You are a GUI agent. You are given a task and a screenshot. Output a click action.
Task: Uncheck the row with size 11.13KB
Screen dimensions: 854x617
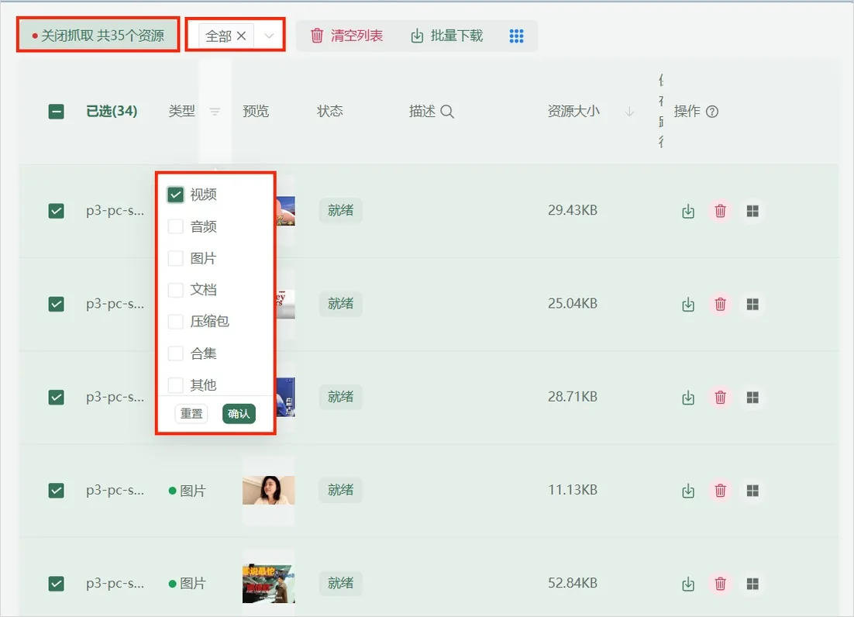(x=56, y=491)
